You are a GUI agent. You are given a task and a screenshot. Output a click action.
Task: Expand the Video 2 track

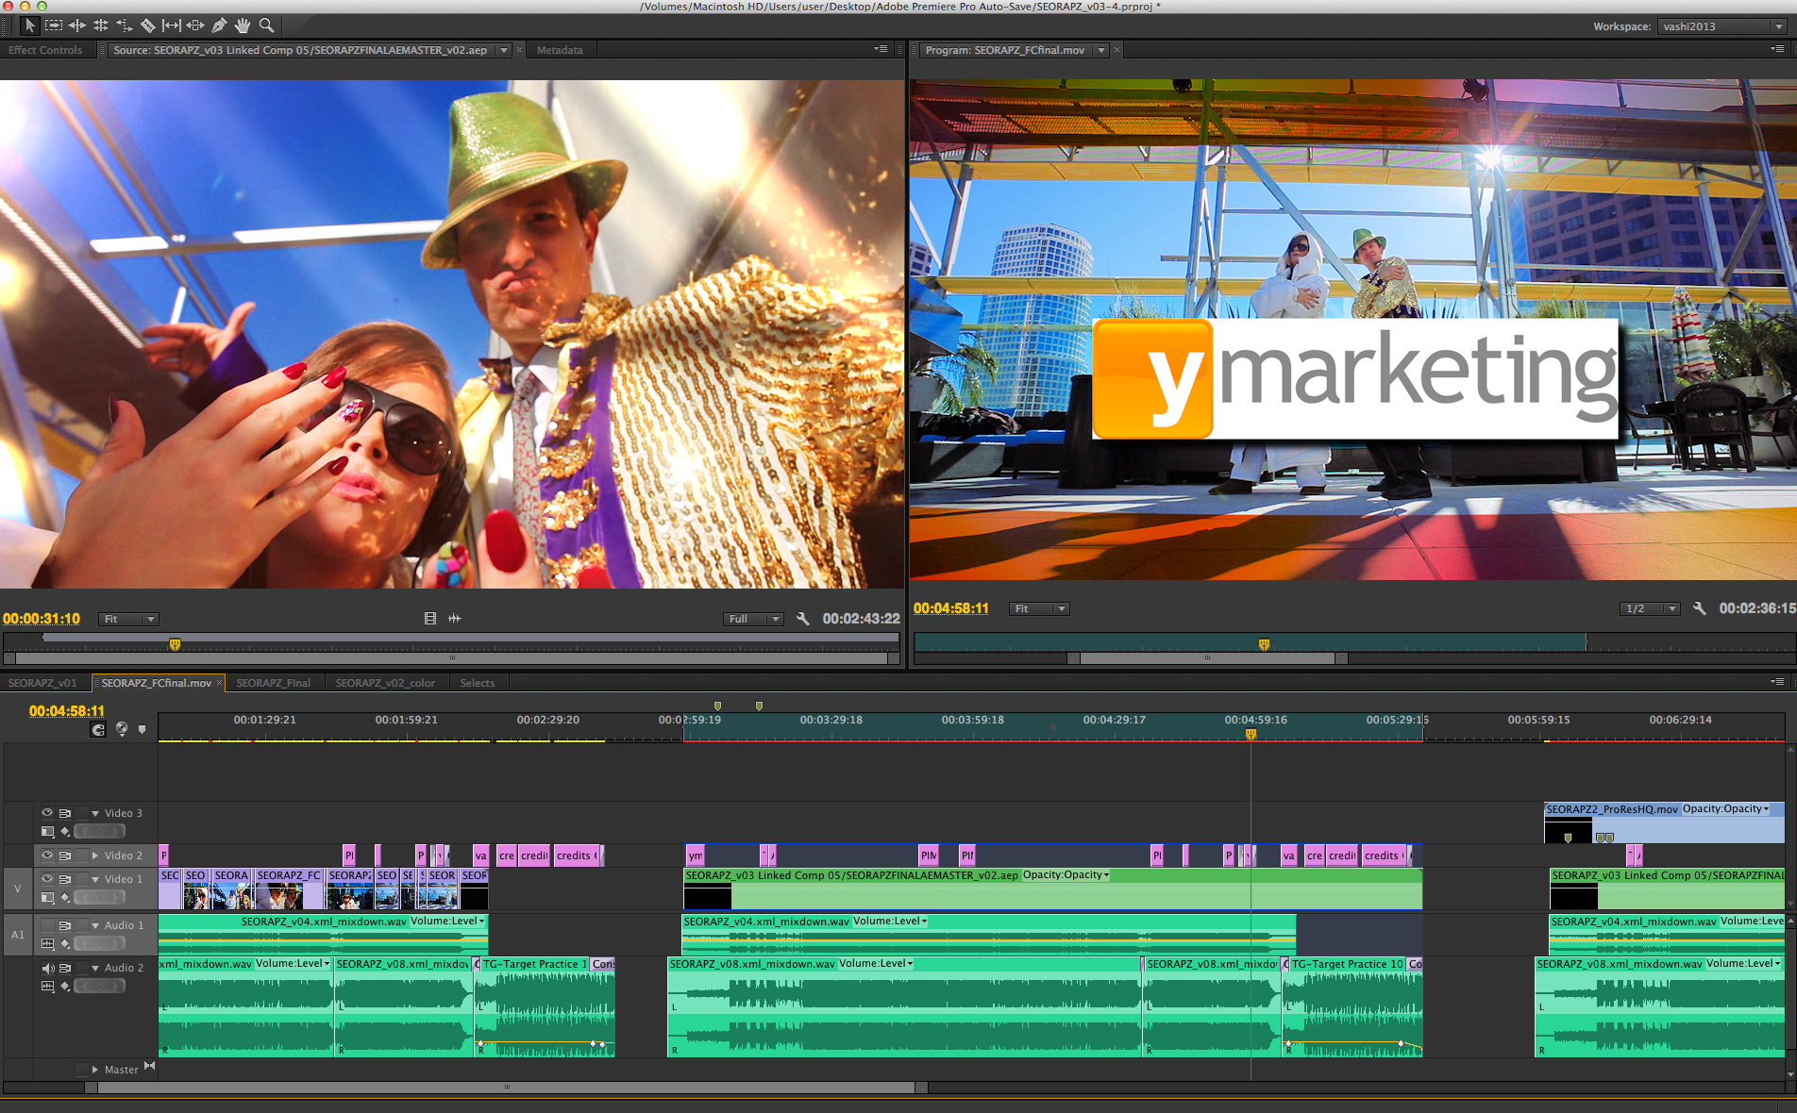pos(95,856)
